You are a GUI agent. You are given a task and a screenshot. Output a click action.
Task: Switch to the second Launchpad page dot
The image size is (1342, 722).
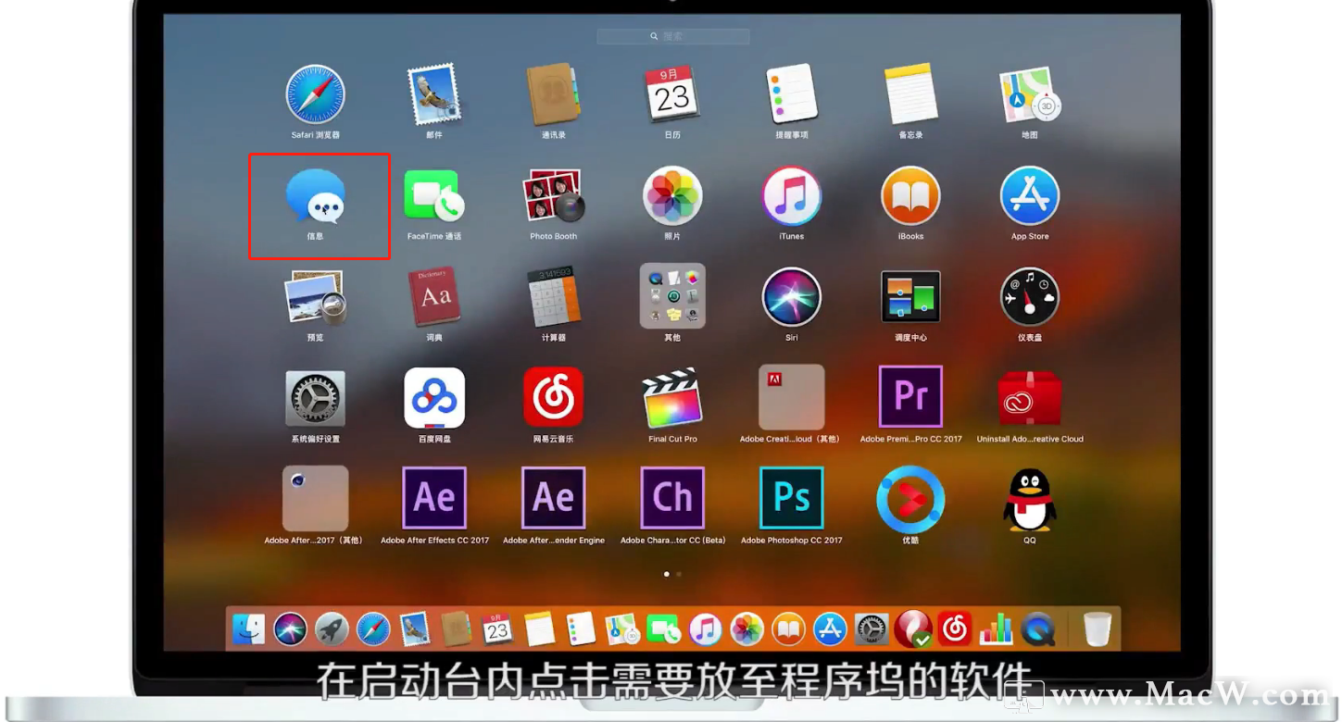click(x=679, y=574)
